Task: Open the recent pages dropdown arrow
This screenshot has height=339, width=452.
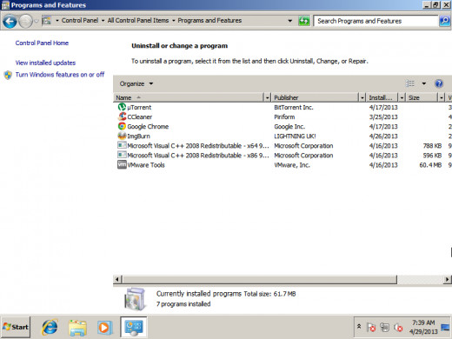Action: point(37,21)
